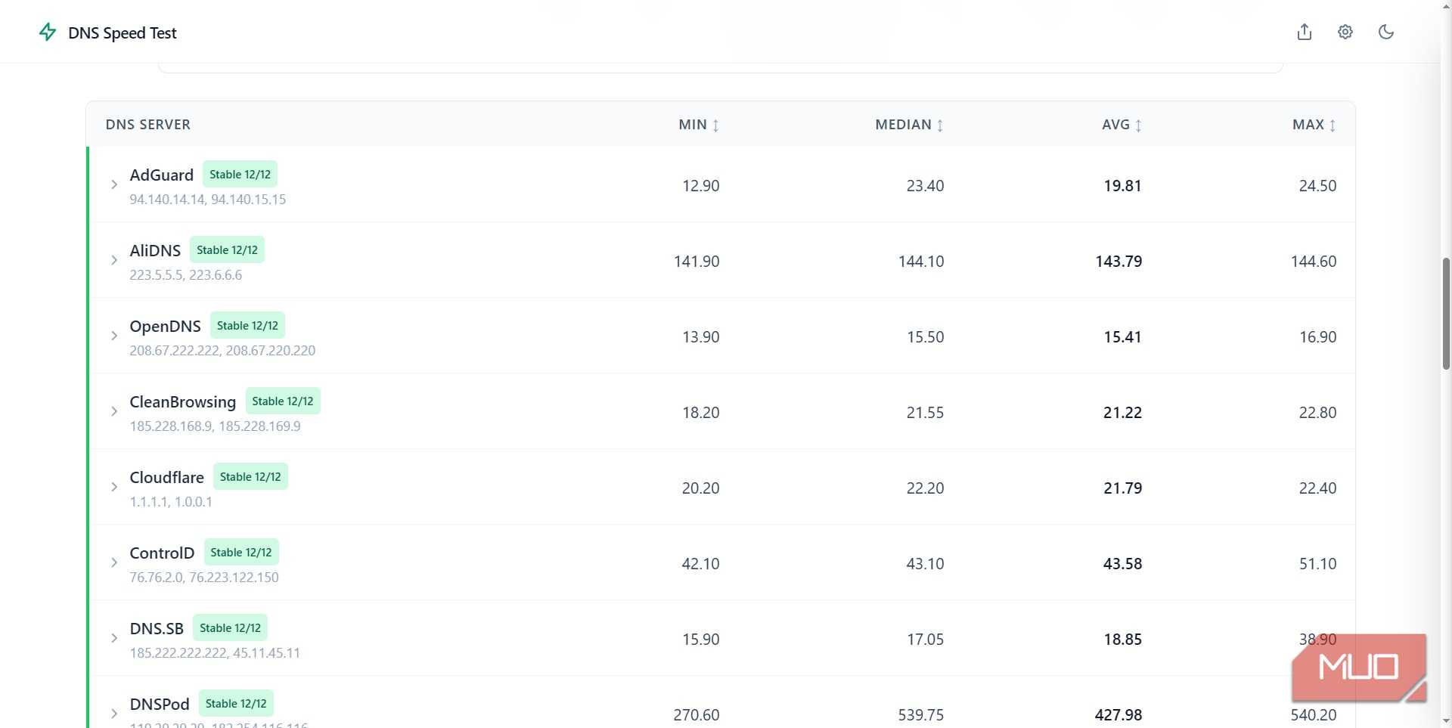The height and width of the screenshot is (728, 1452).
Task: Sort table by MEDIAN column
Action: [x=910, y=125]
